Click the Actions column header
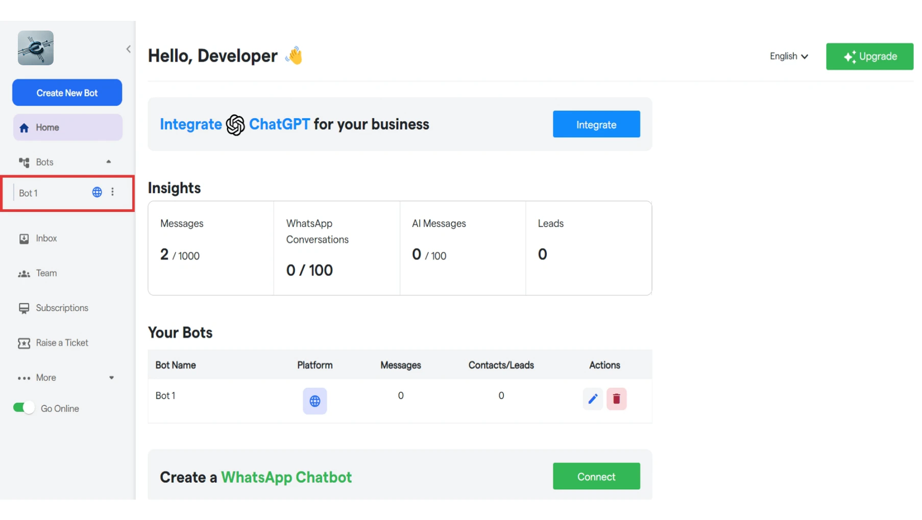This screenshot has width=922, height=520. pos(604,365)
